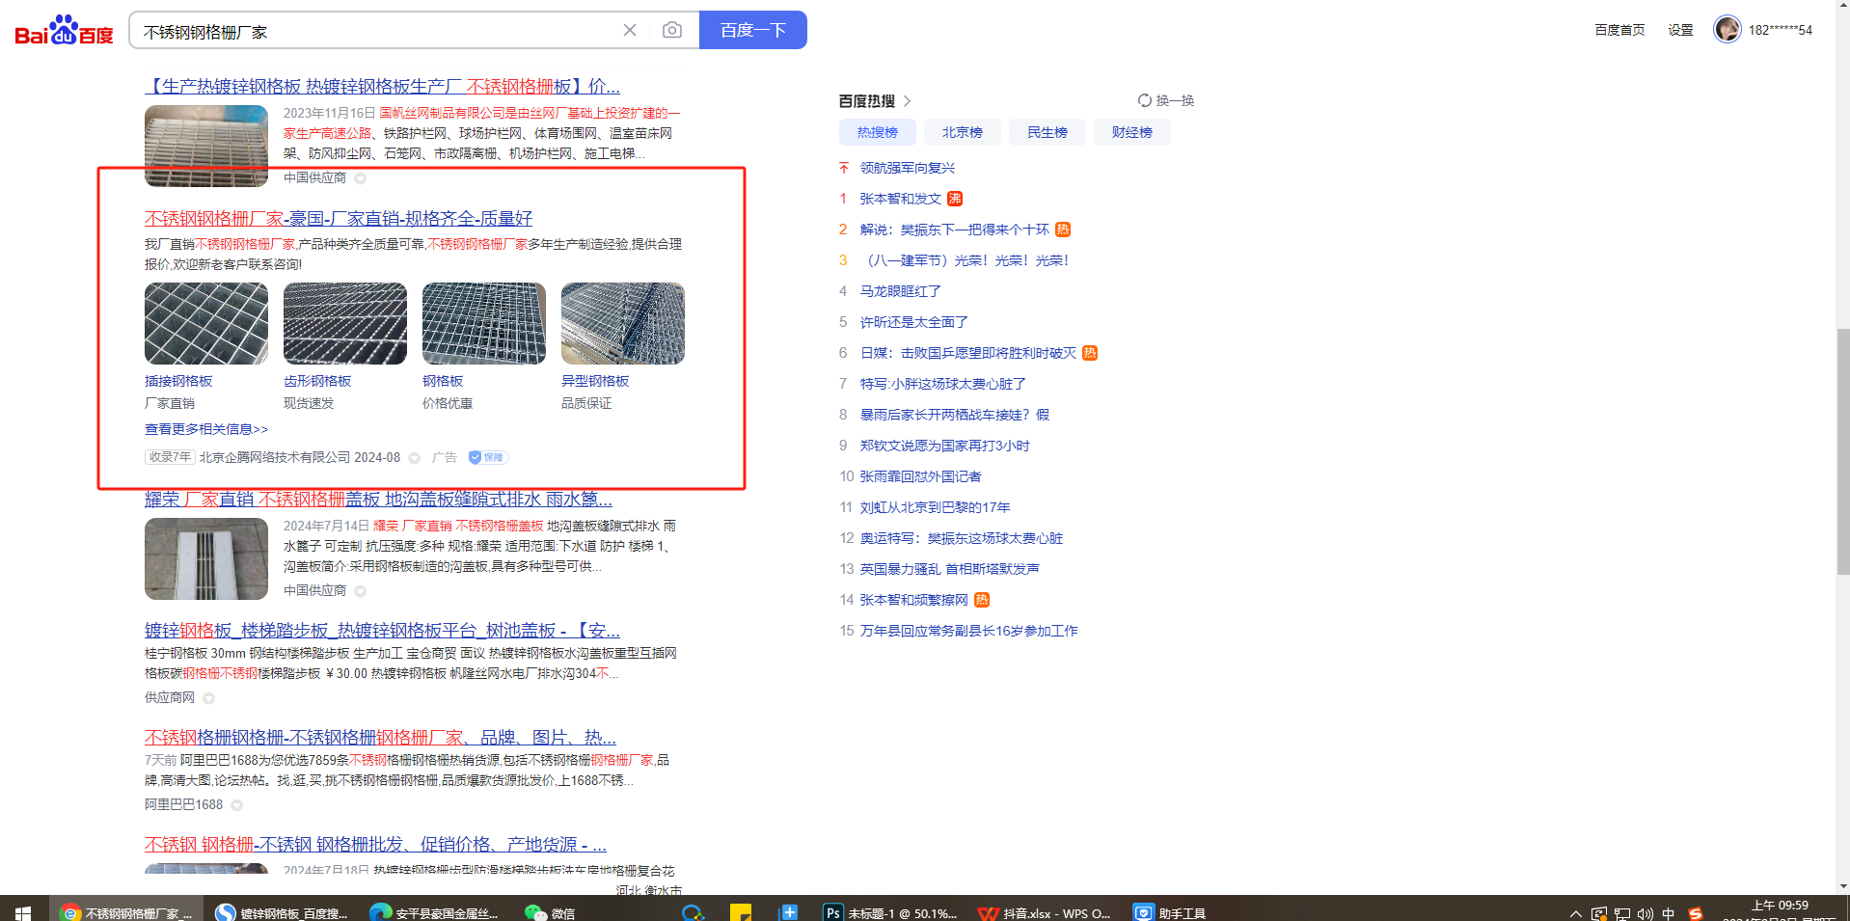Open the result 耀荣 厂家直销 不锈钢格栅盖板
Viewport: 1850px width, 921px height.
[x=378, y=499]
